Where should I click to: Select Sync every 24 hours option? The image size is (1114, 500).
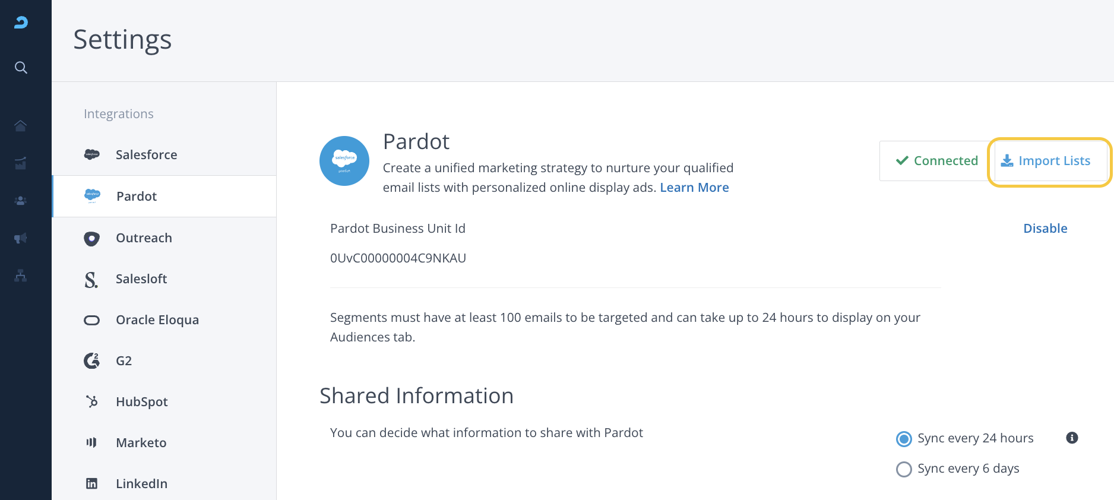tap(904, 439)
